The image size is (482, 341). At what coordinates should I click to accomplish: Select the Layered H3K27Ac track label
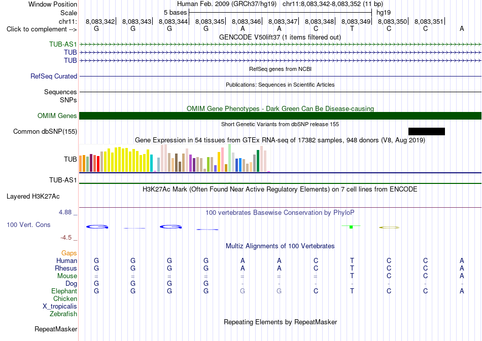pos(33,197)
